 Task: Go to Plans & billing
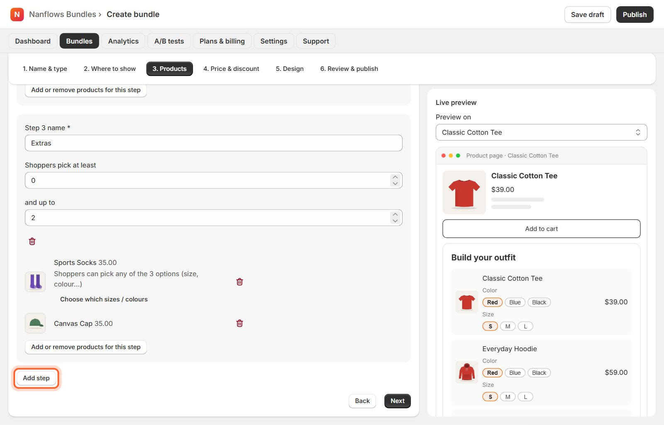pos(222,41)
